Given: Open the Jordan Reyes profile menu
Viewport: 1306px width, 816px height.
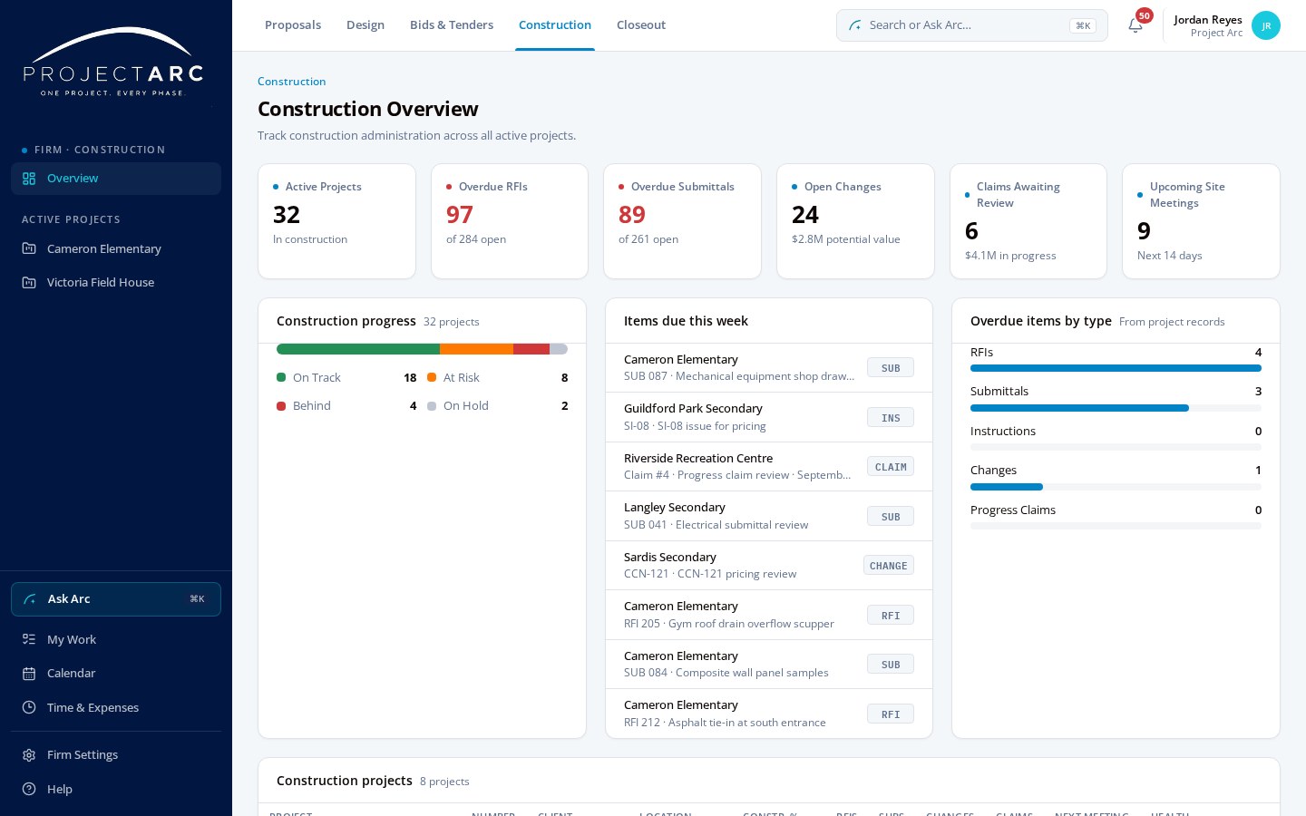Looking at the screenshot, I should (1226, 25).
